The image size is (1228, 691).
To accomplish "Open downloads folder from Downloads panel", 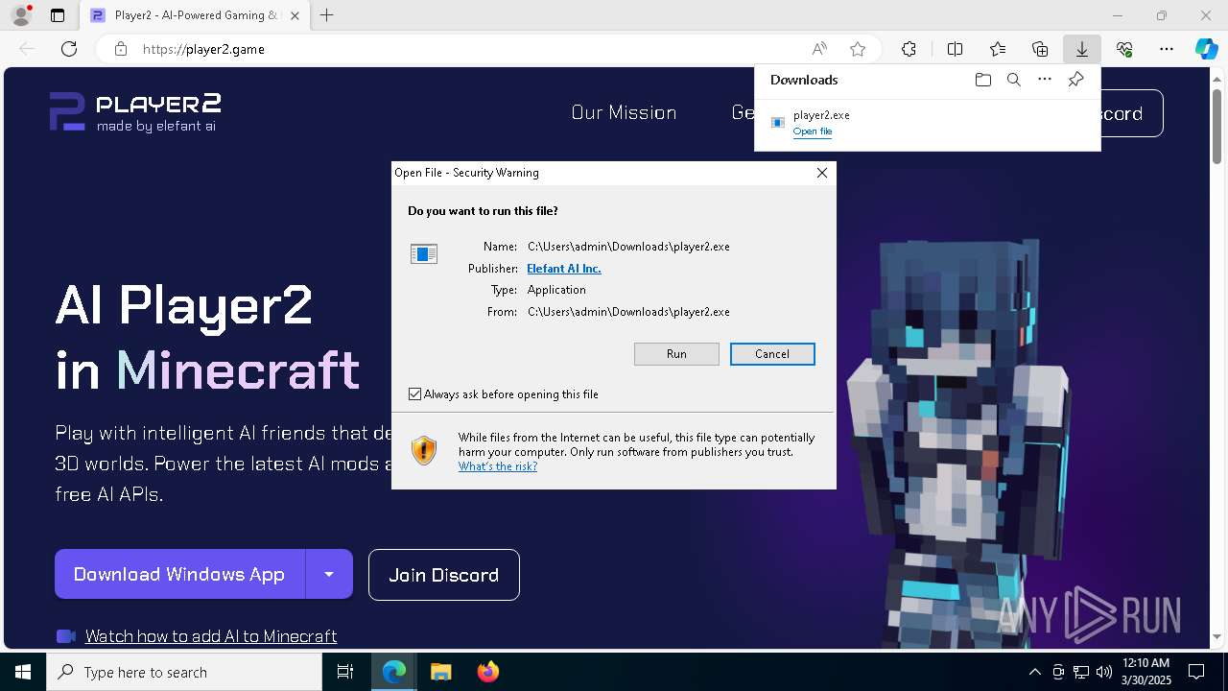I will click(x=982, y=80).
